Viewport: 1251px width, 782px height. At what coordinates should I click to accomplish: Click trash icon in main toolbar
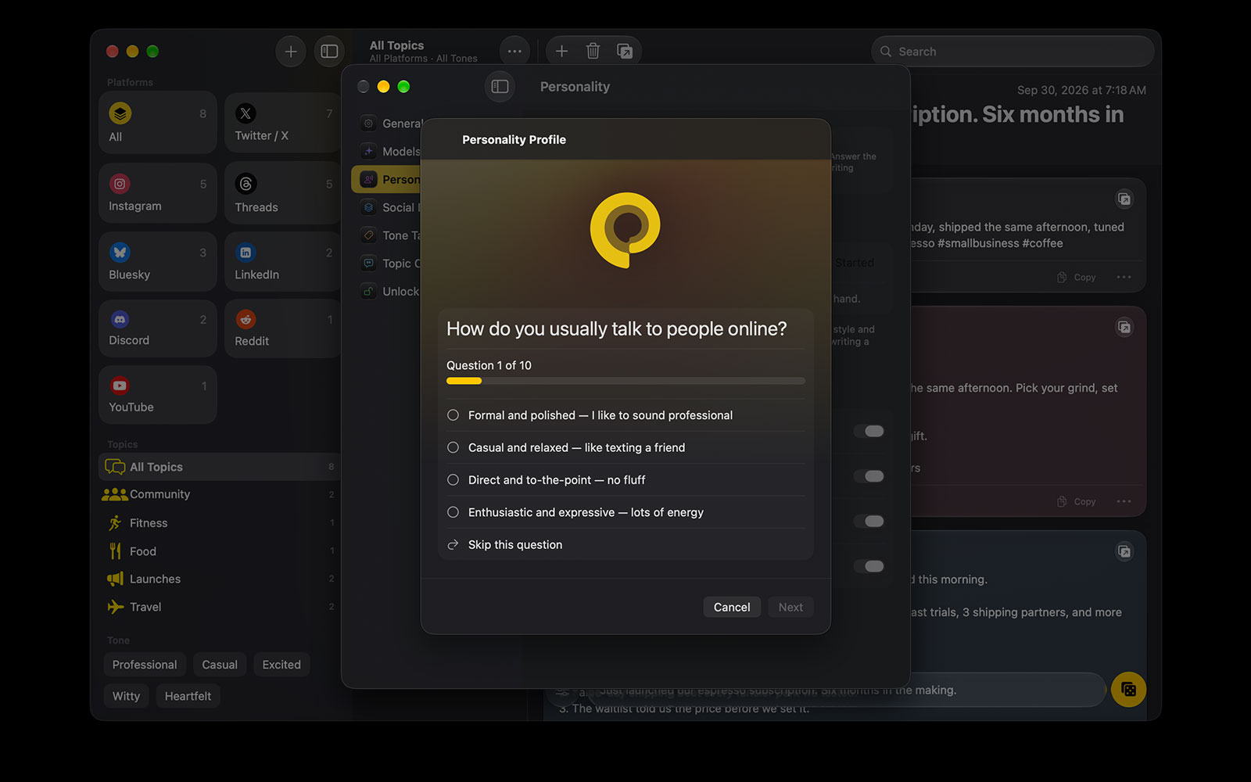pos(593,52)
